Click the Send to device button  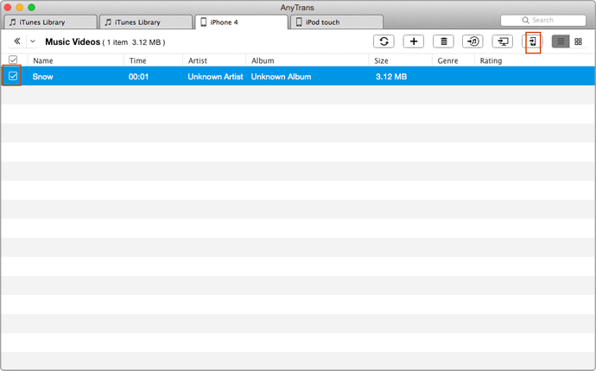coord(533,41)
